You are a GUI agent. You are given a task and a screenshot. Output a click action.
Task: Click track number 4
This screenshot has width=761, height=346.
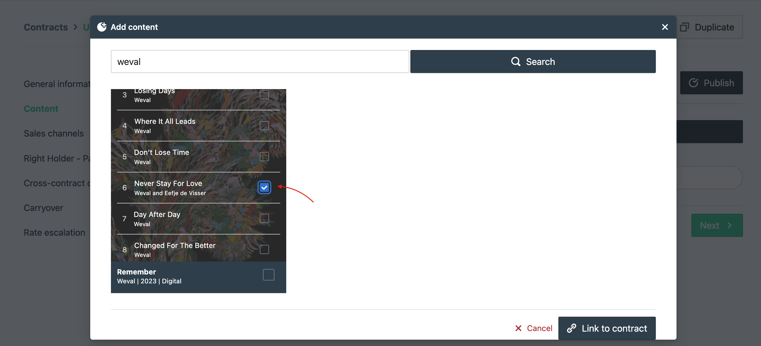click(x=124, y=126)
